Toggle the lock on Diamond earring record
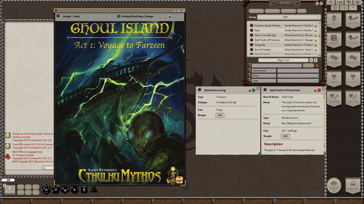This screenshot has width=364, height=204. coord(250,90)
